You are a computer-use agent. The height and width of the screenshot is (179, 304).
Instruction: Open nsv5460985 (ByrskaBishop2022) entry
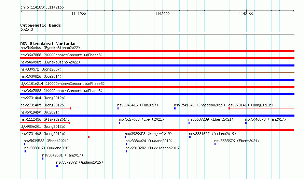[50, 62]
